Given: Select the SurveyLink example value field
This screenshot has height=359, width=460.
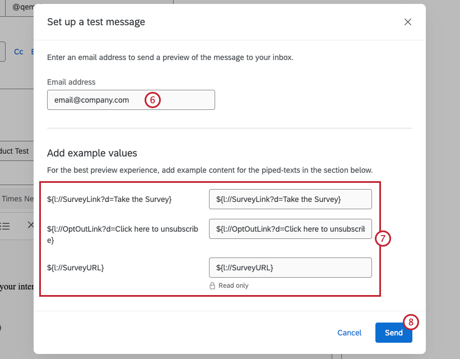Looking at the screenshot, I should coord(290,199).
